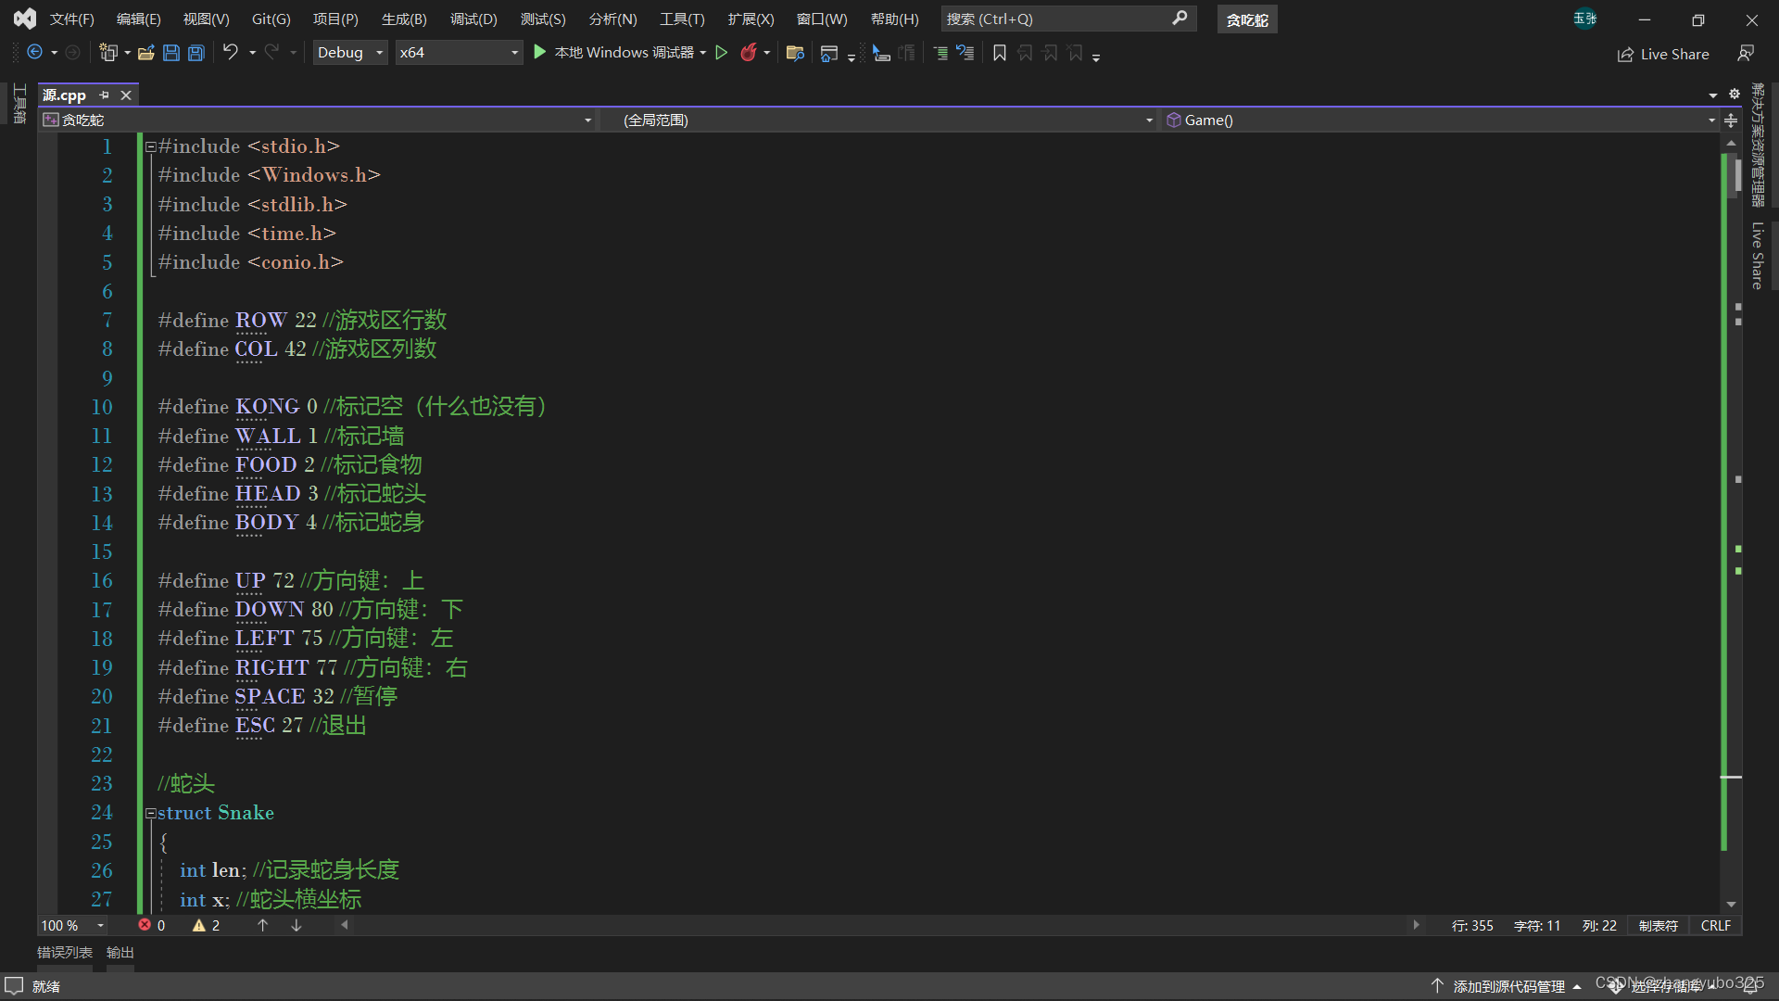The width and height of the screenshot is (1779, 1001).
Task: Start without debugging using the green outline arrow
Action: point(722,53)
